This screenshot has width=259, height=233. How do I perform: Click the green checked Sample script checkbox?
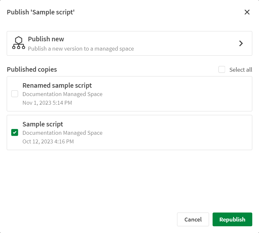[x=14, y=133]
